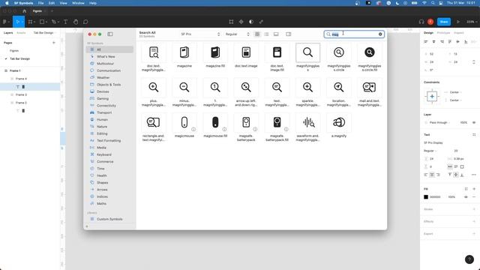The width and height of the screenshot is (480, 270).
Task: Select the magnifyingglass.circle.fill symbol
Action: 369,52
